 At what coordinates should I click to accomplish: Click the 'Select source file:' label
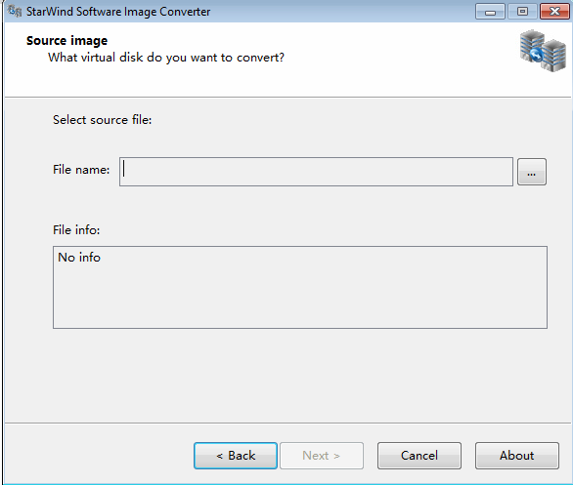click(102, 120)
